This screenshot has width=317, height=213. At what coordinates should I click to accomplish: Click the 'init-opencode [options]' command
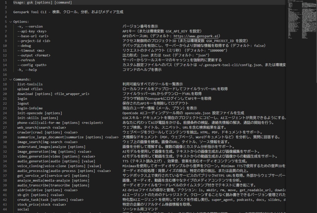point(40,113)
